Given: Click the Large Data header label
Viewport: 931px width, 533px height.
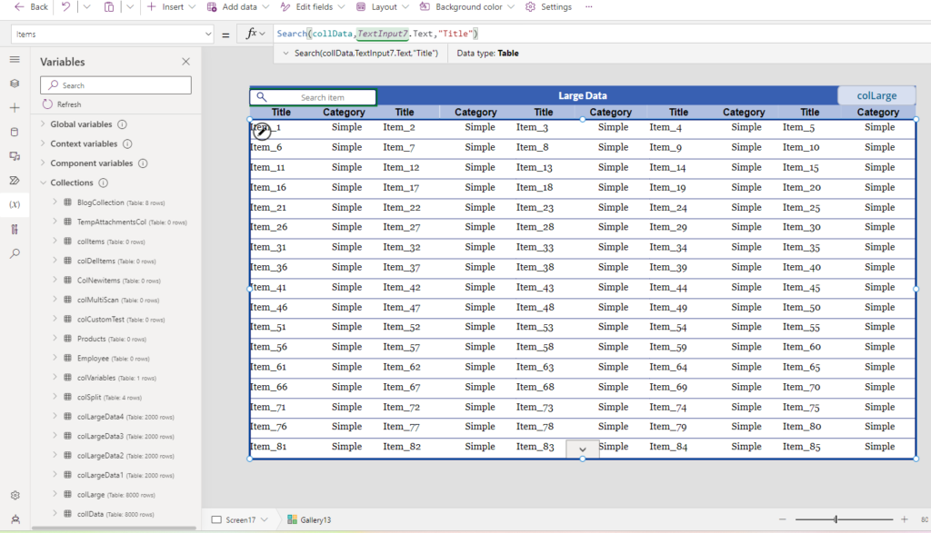Looking at the screenshot, I should click(x=583, y=95).
